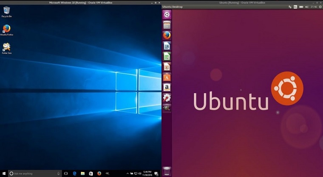
Task: Open keyboard layout En indicator in Ubuntu
Action: click(x=295, y=7)
